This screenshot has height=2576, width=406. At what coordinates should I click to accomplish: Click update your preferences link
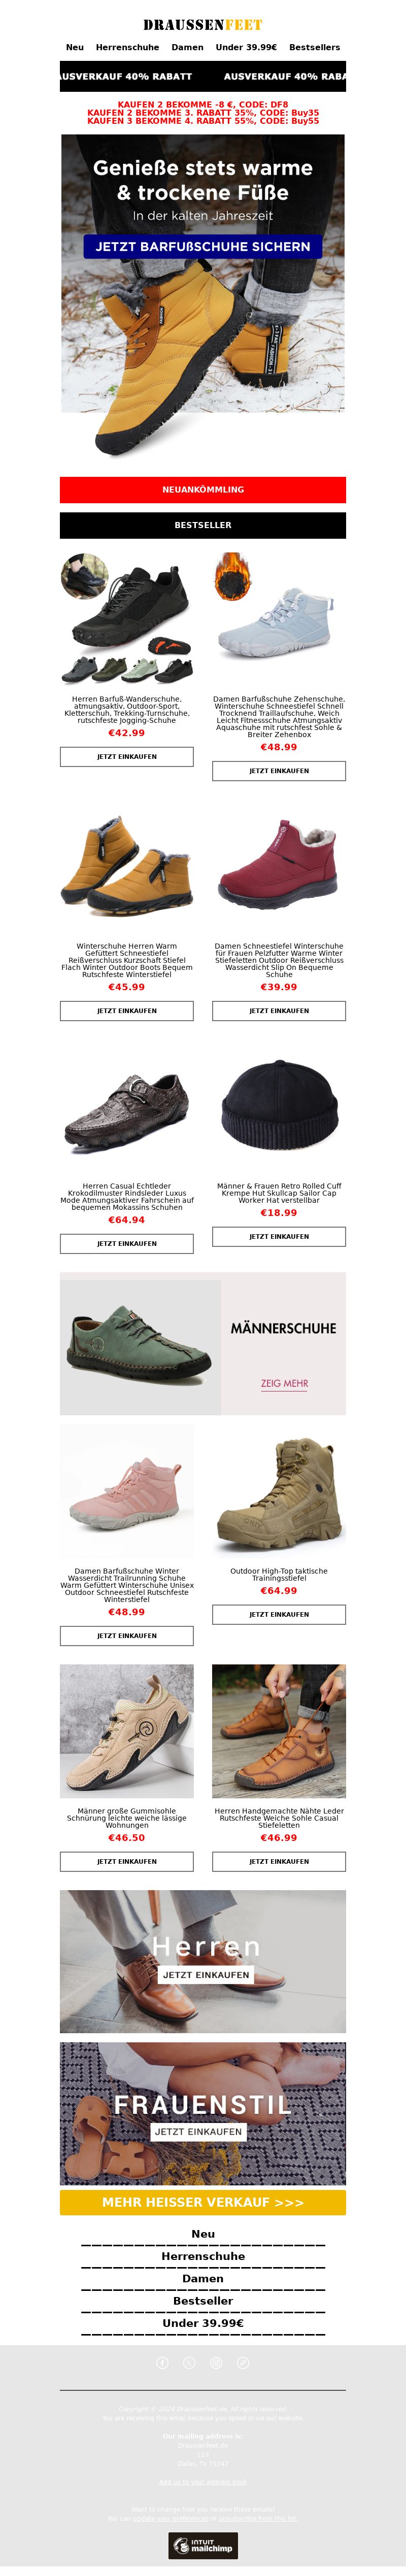(x=170, y=2518)
